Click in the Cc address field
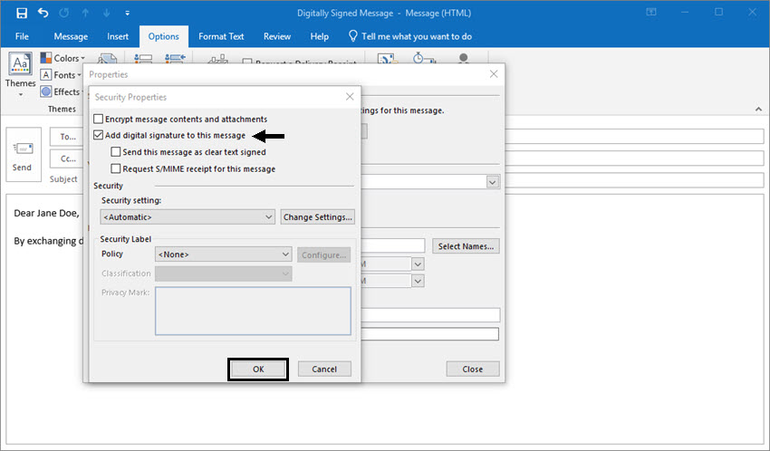Viewport: 770px width, 451px height. (635, 158)
